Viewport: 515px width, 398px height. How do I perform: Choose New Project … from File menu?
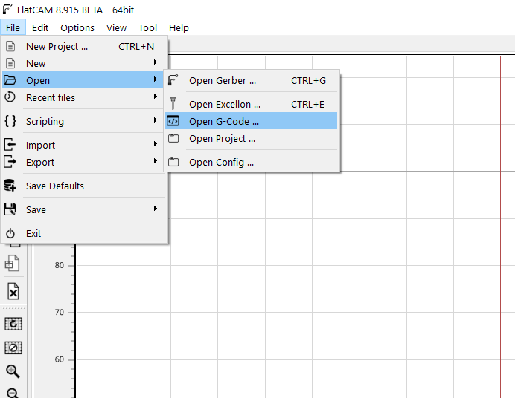click(83, 47)
